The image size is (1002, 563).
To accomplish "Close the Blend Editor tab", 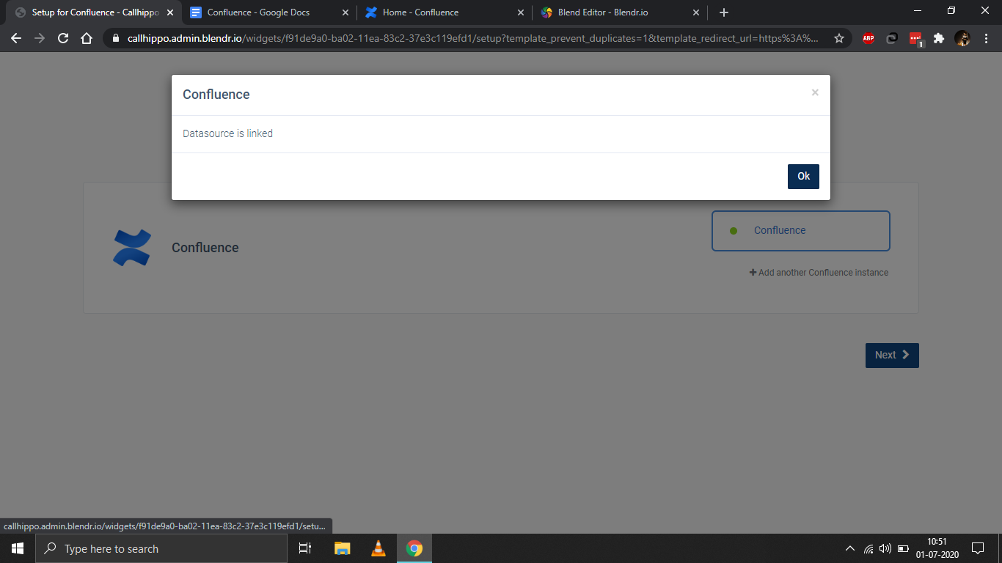I will tap(696, 12).
